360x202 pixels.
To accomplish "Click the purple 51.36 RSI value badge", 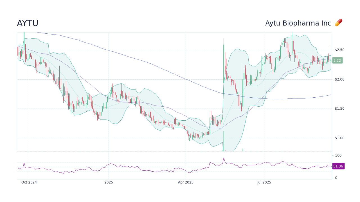I will 338,166.
